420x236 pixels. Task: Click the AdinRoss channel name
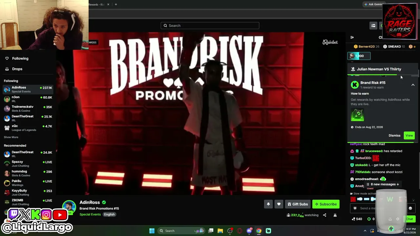90,203
